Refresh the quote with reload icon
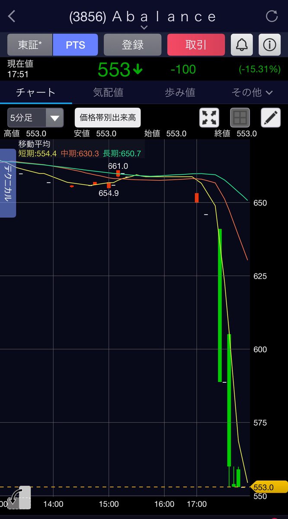This screenshot has height=519, width=288. pyautogui.click(x=272, y=16)
